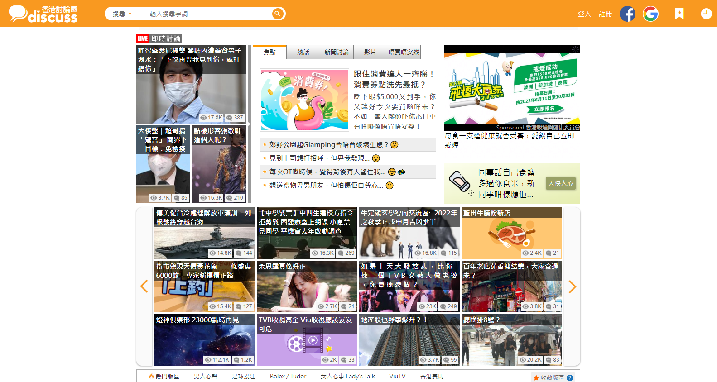
Task: Open the 點樣形容張敬軒 thumbnail
Action: tap(219, 164)
